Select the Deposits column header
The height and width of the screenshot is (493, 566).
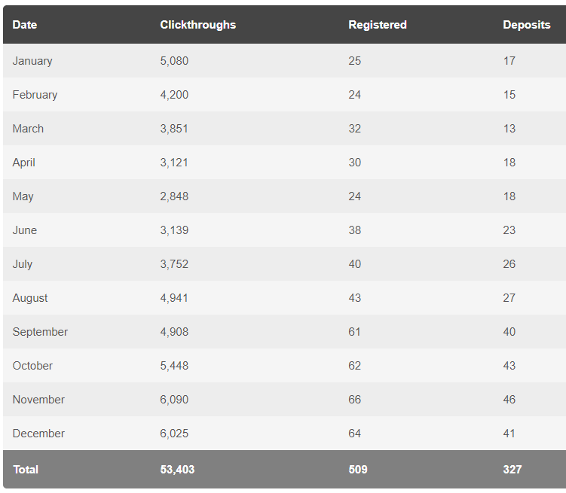[x=526, y=25]
